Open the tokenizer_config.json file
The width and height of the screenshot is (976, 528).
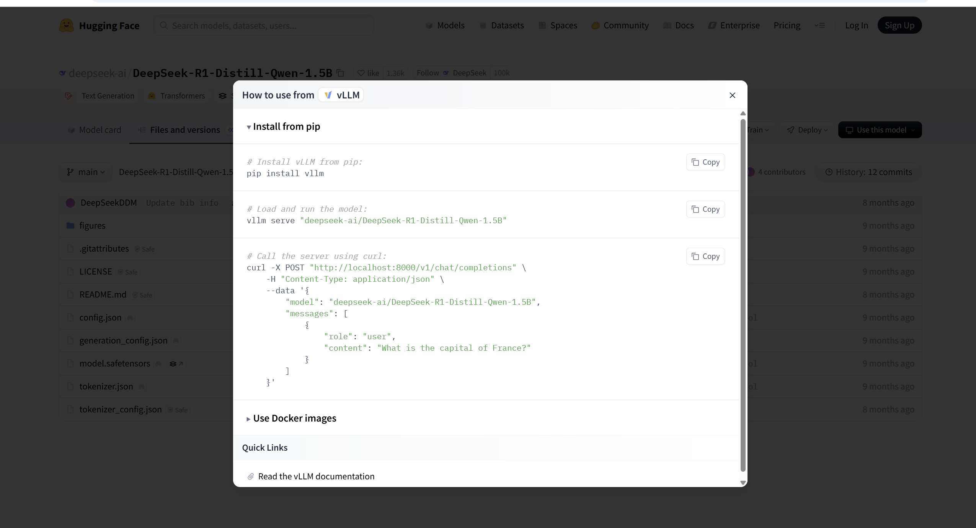pyautogui.click(x=121, y=410)
